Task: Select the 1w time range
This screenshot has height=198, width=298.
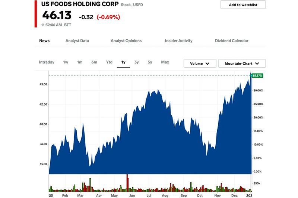Action: point(66,62)
